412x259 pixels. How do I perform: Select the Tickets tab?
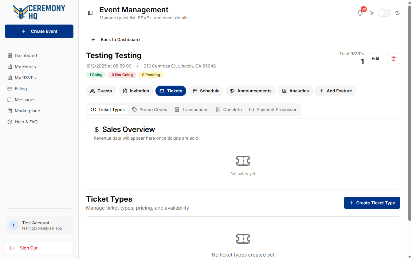pyautogui.click(x=171, y=91)
